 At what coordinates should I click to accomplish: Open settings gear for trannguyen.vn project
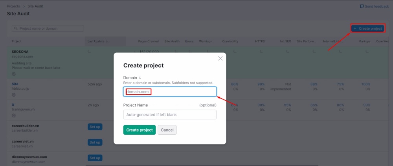(14, 115)
